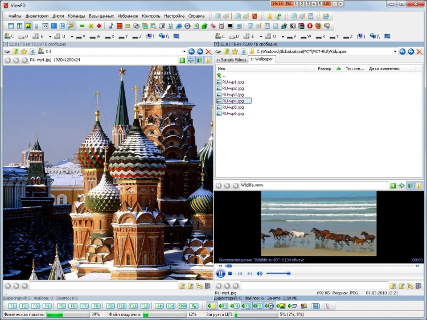The image size is (427, 320).
Task: Stop the Wildlife video
Action: pyautogui.click(x=230, y=273)
